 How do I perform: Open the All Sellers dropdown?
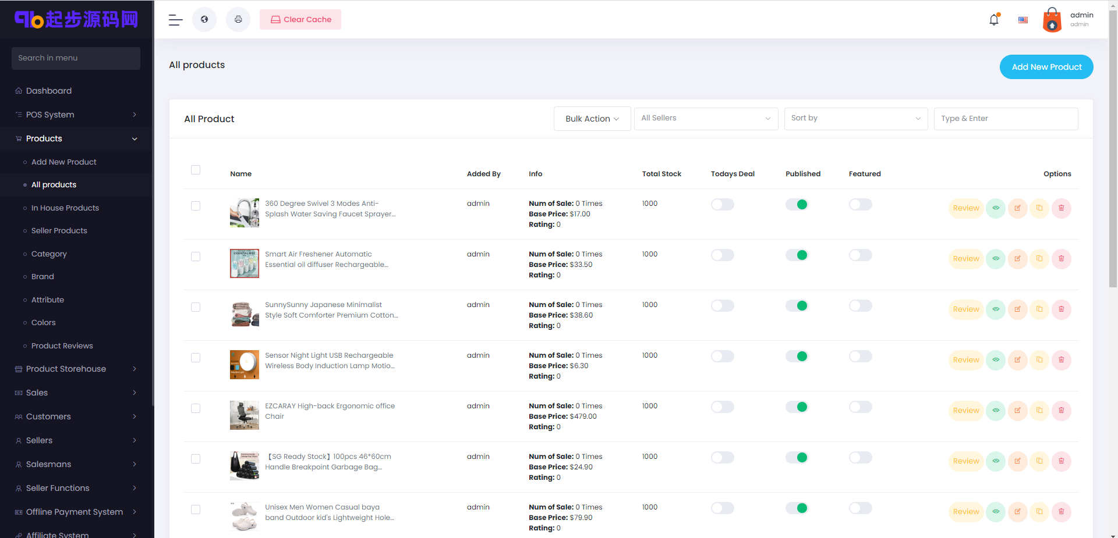pyautogui.click(x=705, y=119)
